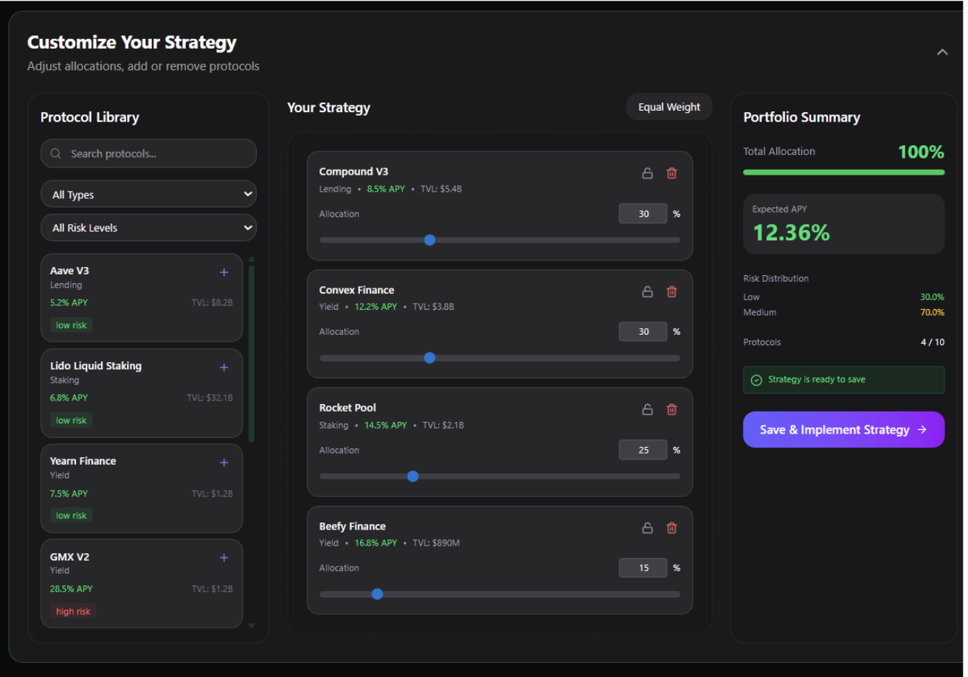Open the All Risk Levels filter
The width and height of the screenshot is (968, 677).
(148, 228)
